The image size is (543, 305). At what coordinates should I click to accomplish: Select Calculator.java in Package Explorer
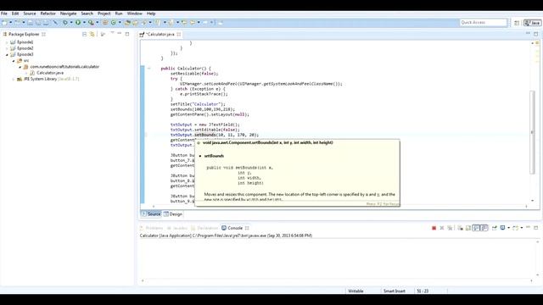point(50,73)
